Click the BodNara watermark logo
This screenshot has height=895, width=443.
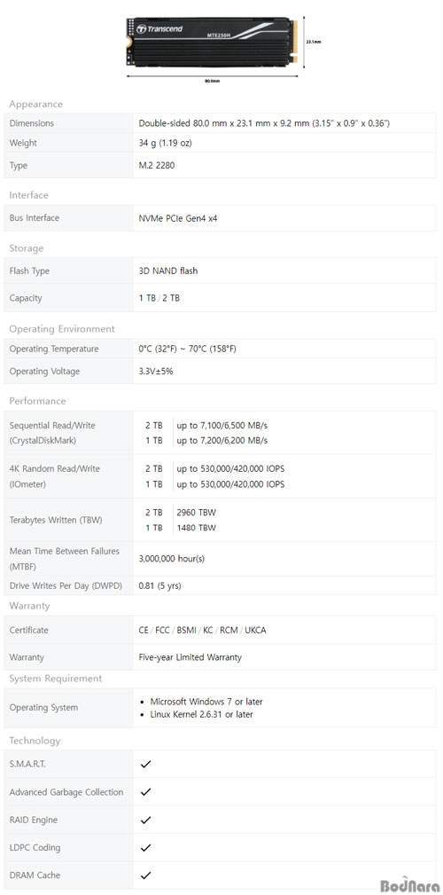pyautogui.click(x=410, y=883)
